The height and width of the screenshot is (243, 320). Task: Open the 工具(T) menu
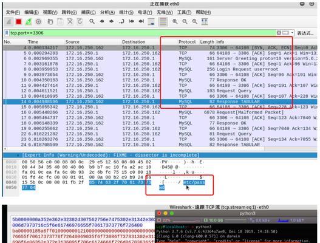click(184, 12)
